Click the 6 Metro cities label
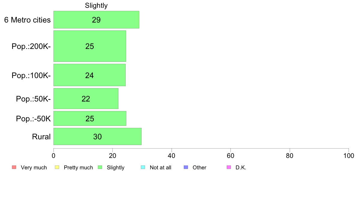The width and height of the screenshot is (357, 221). [x=27, y=20]
